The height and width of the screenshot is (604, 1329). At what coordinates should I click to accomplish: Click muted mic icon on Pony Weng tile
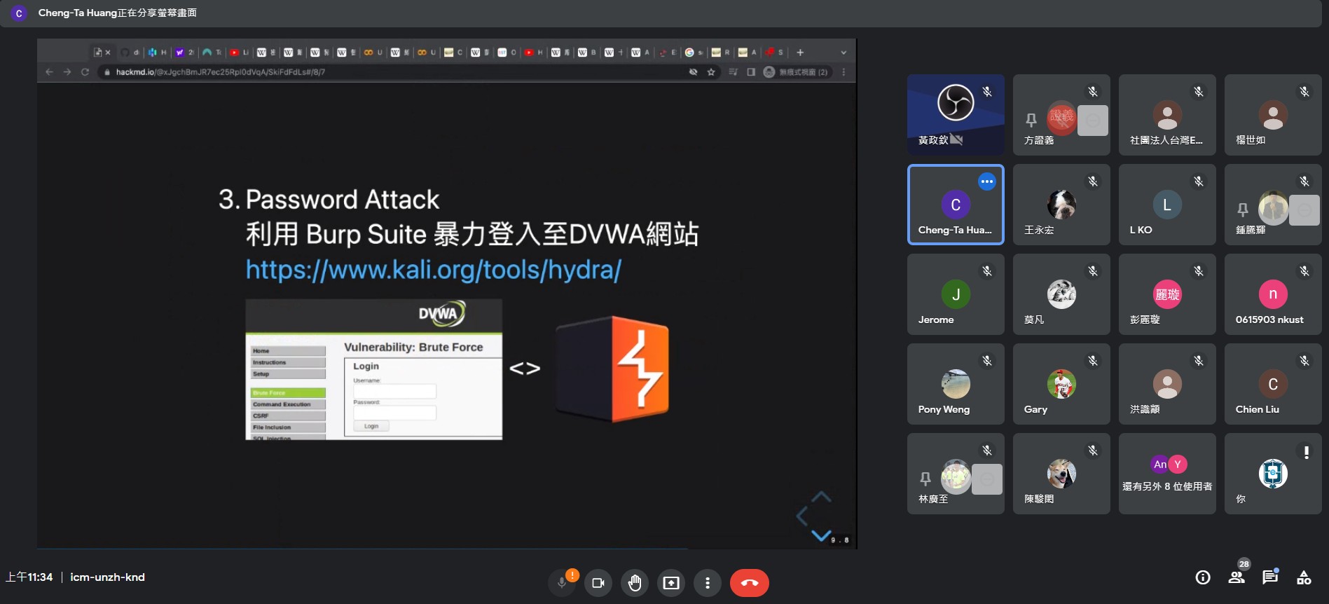(x=987, y=361)
